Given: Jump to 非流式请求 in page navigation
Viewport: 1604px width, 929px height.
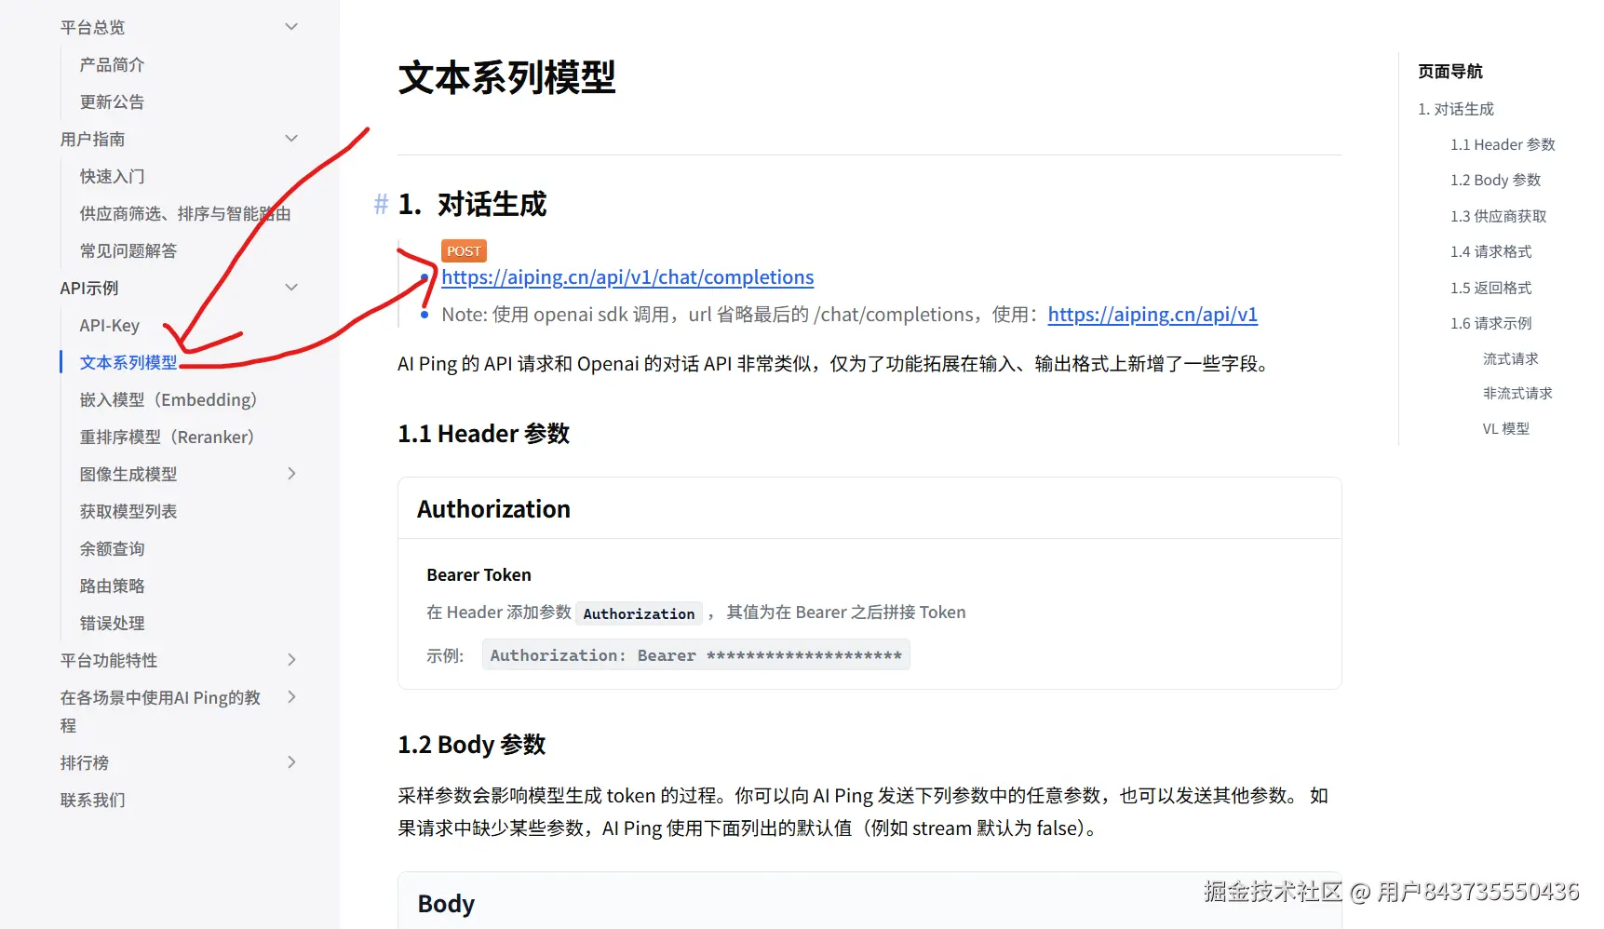Looking at the screenshot, I should click(x=1517, y=393).
